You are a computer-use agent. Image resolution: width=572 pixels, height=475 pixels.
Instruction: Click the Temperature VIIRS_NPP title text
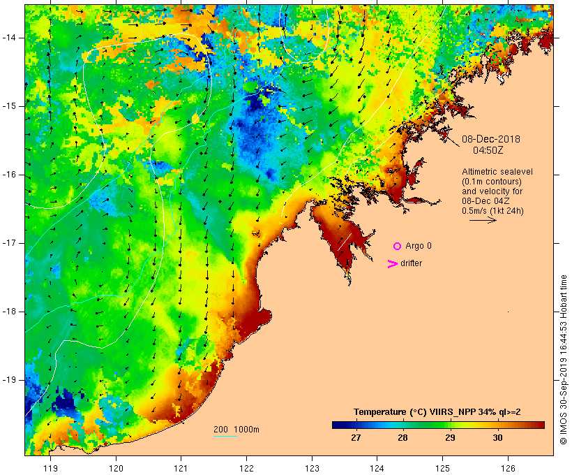click(x=437, y=412)
